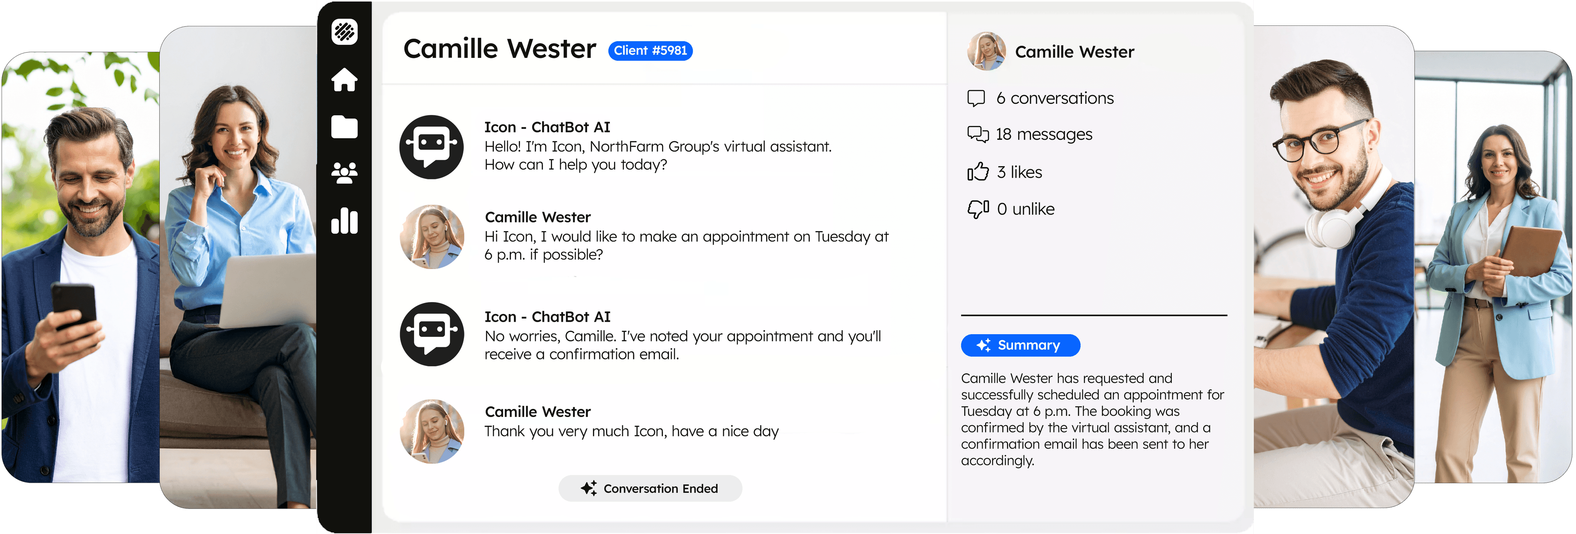Click the Camille Wester page heading
This screenshot has width=1576, height=534.
point(499,49)
